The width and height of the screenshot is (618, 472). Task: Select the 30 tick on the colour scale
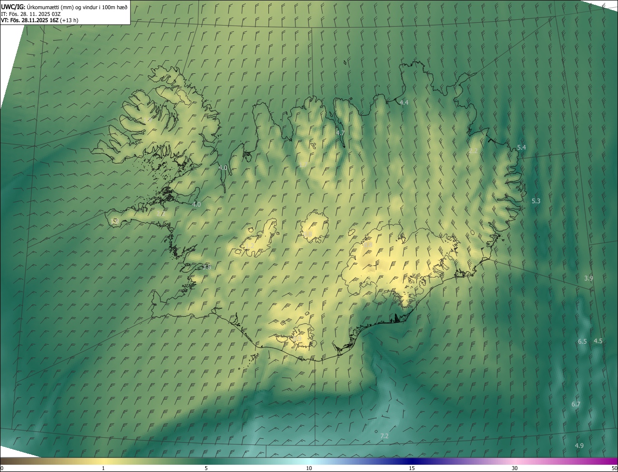515,469
